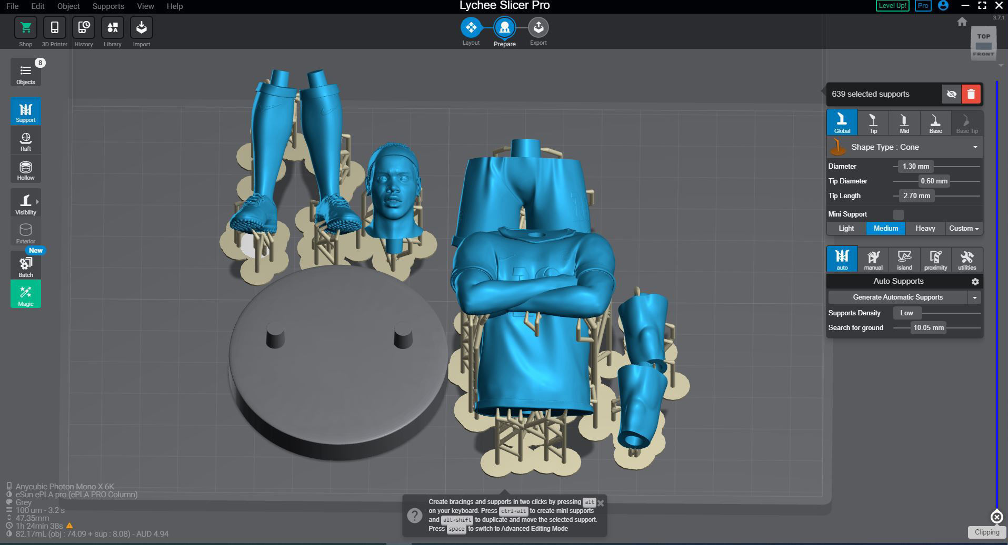This screenshot has height=545, width=1008.
Task: Open the Supports menu
Action: tap(108, 6)
